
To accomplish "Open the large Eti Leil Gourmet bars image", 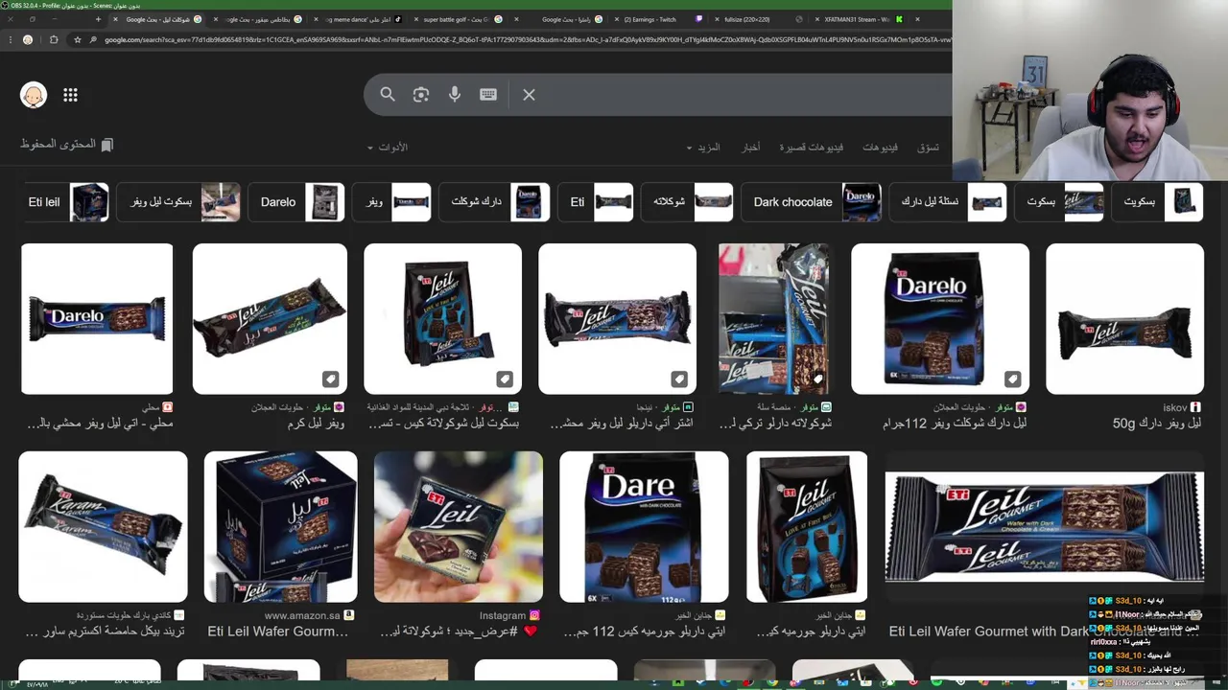I will coord(1044,527).
